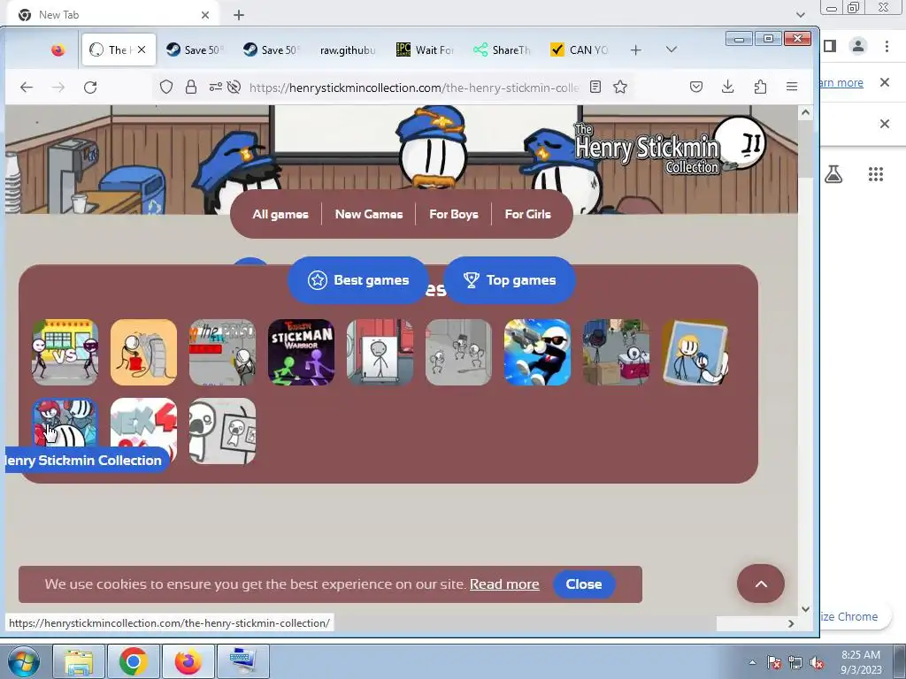Switch to Wait For tab
906x679 pixels.
click(x=426, y=50)
